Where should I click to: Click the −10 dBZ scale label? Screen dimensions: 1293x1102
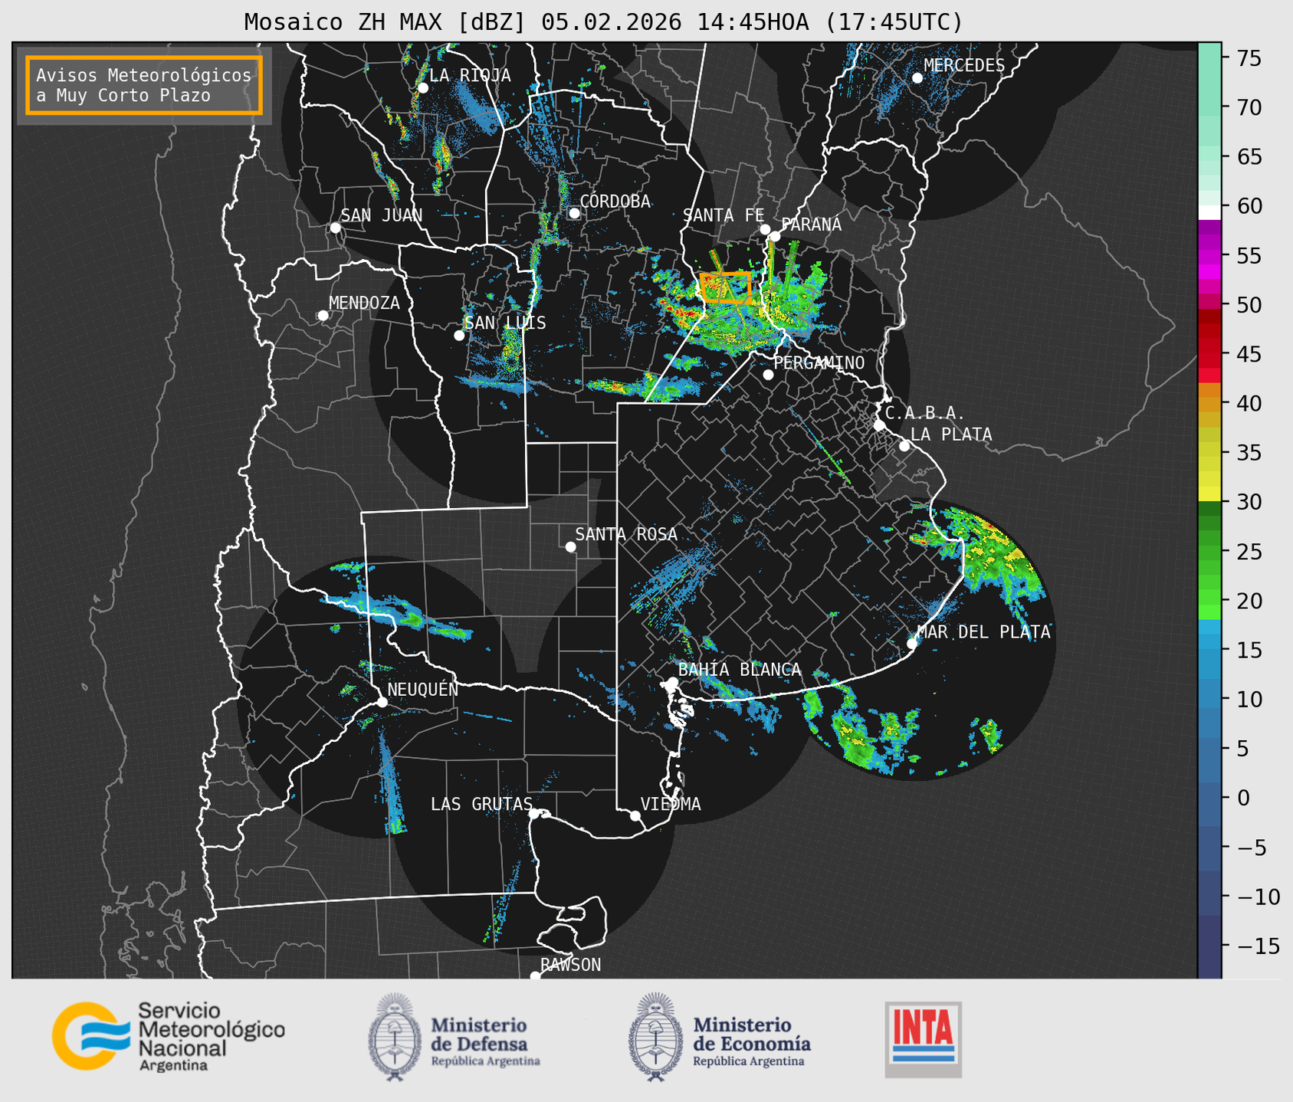pos(1258,897)
